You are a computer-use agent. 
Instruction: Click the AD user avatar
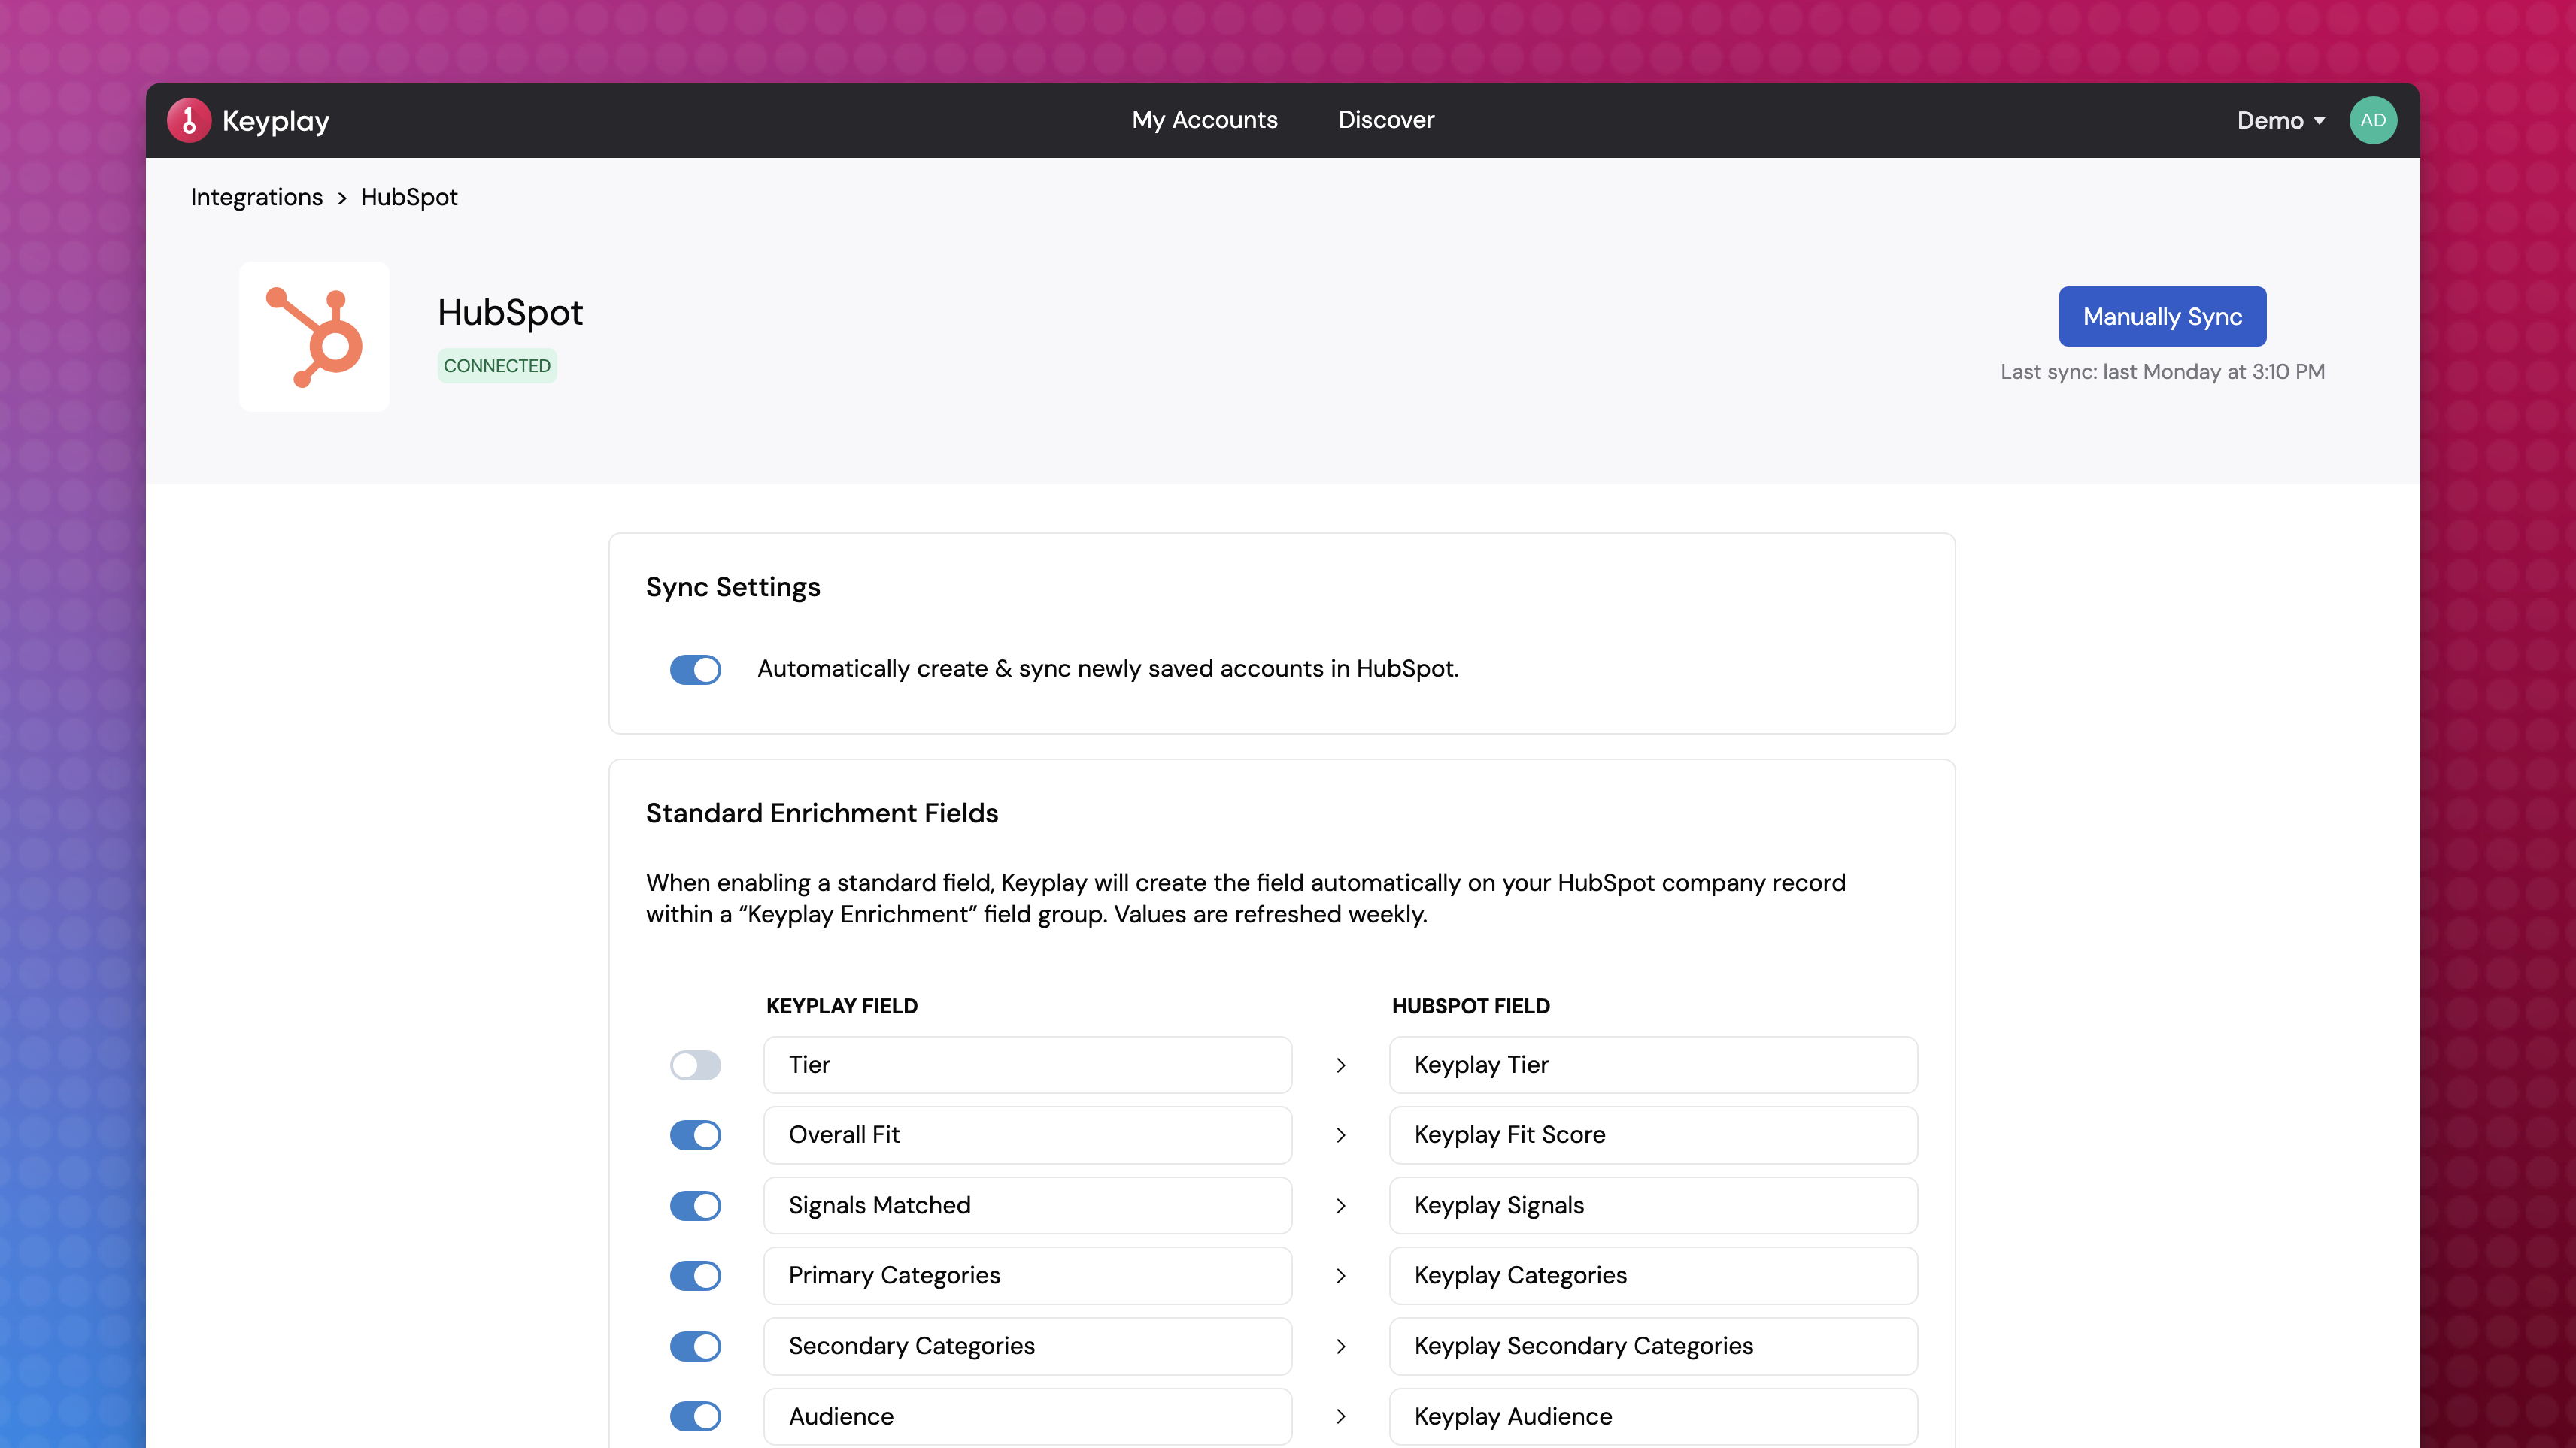(x=2372, y=120)
